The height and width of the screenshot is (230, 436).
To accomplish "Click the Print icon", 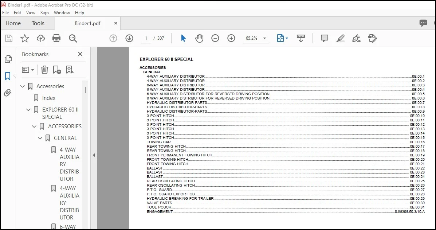I will (x=56, y=38).
